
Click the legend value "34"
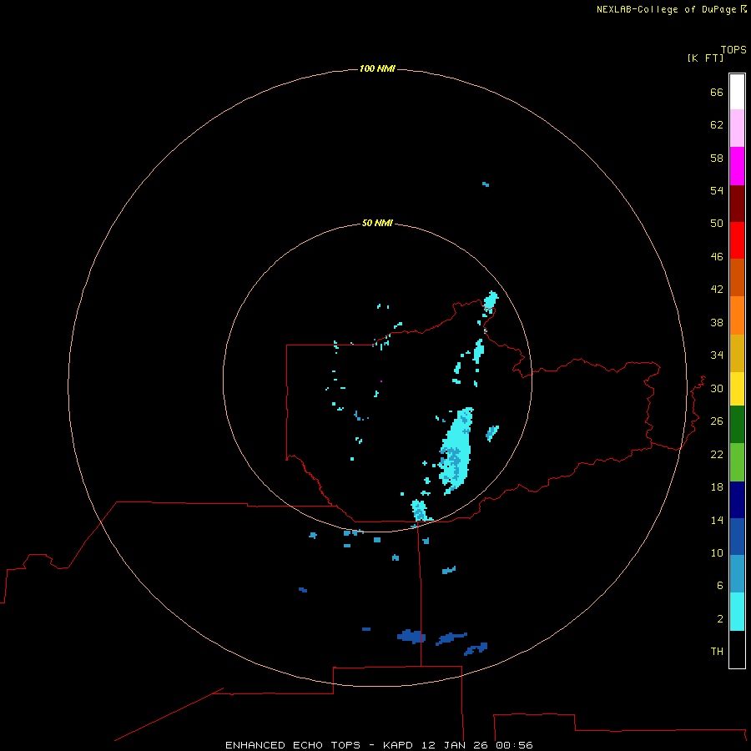[x=717, y=355]
